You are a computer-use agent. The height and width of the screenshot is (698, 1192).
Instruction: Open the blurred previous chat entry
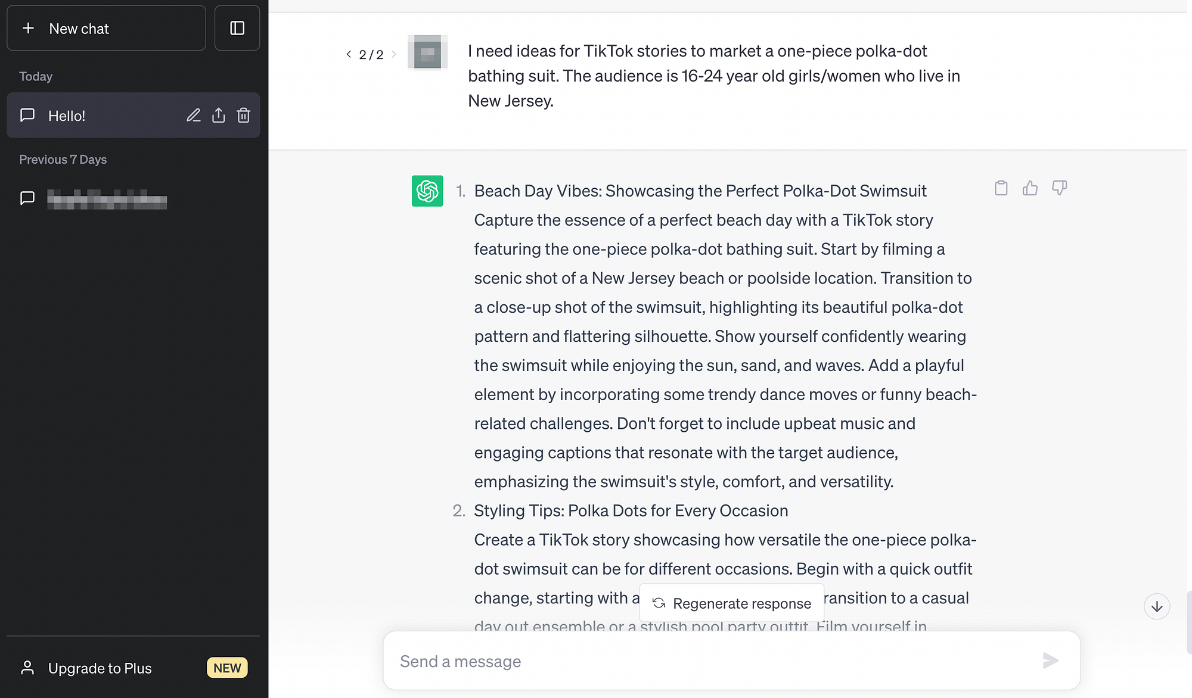pyautogui.click(x=107, y=199)
